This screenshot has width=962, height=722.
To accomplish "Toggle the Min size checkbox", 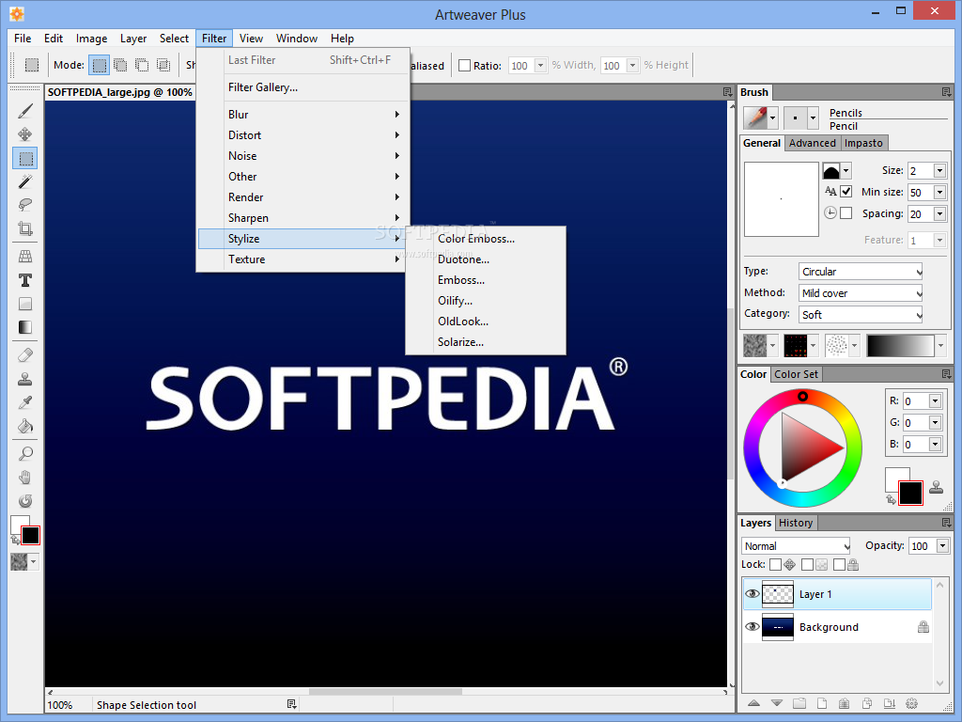I will [846, 192].
